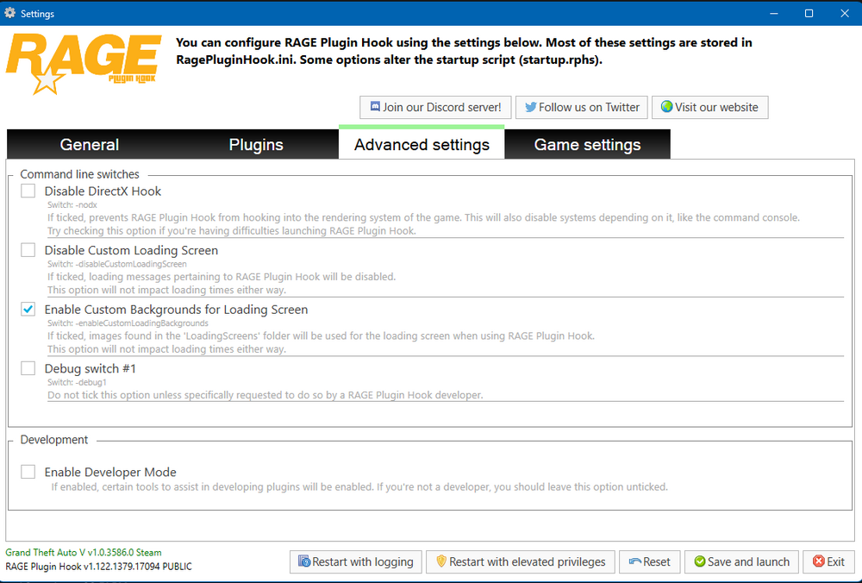This screenshot has height=583, width=862.
Task: Tick the Disable DirectX Hook checkbox
Action: [x=28, y=191]
